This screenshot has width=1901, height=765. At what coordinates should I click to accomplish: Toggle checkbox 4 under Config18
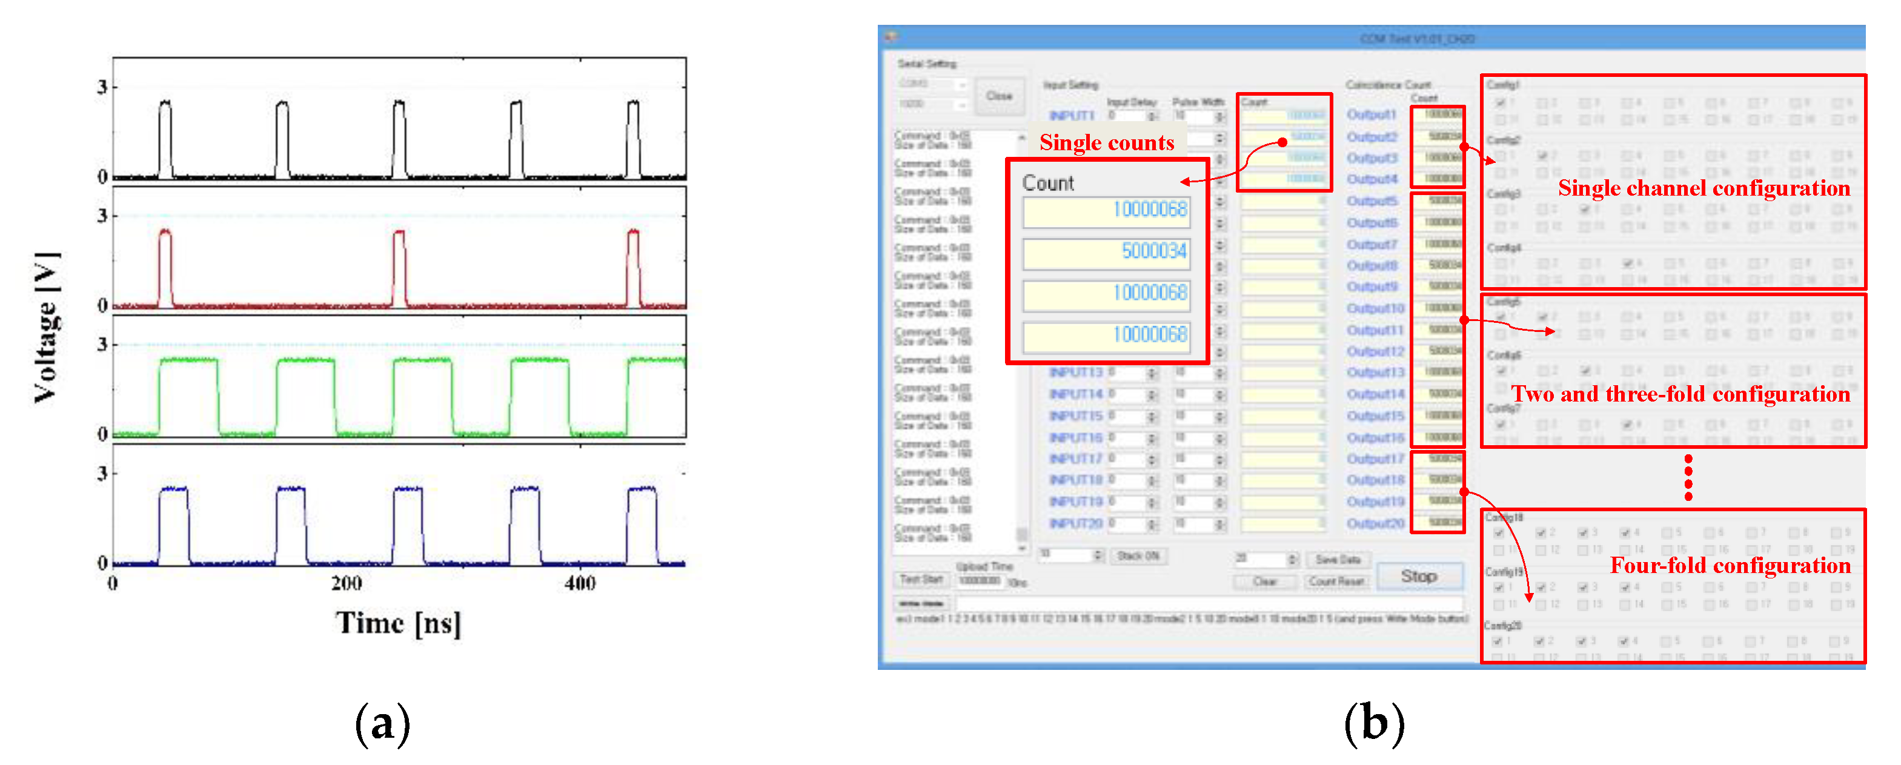click(1625, 532)
